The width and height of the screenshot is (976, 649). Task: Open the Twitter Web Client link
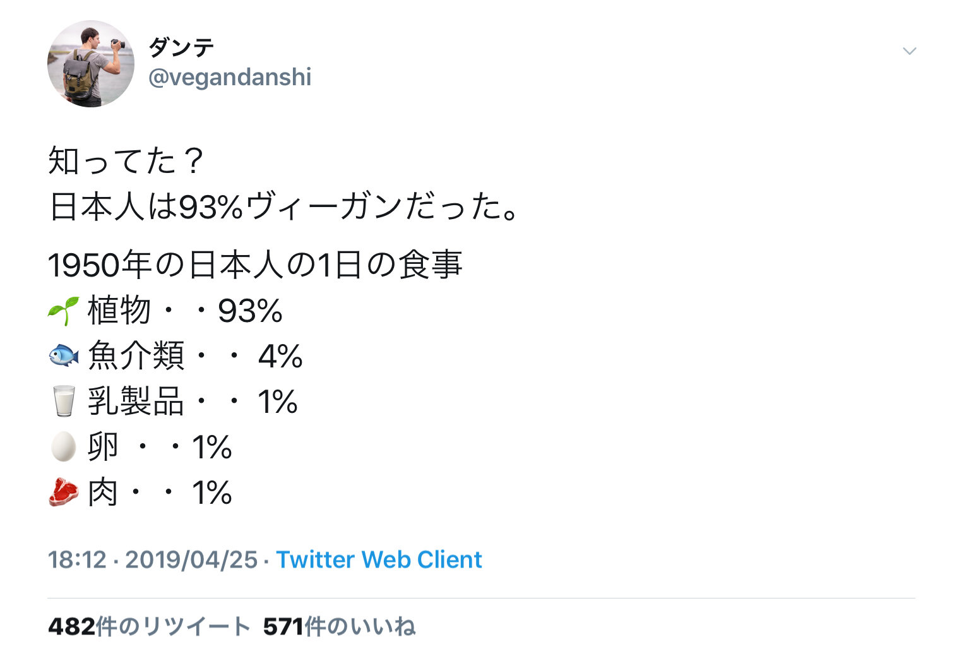(379, 560)
